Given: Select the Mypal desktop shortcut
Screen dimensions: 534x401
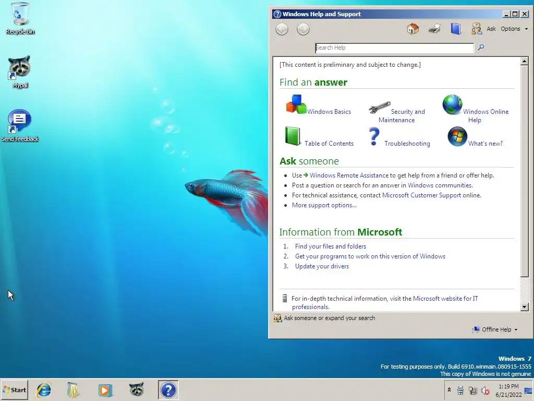Looking at the screenshot, I should [x=20, y=72].
